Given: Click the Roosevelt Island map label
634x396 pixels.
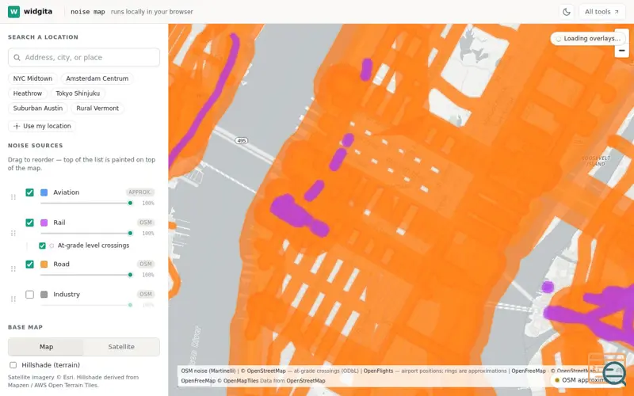Looking at the screenshot, I should (x=596, y=161).
